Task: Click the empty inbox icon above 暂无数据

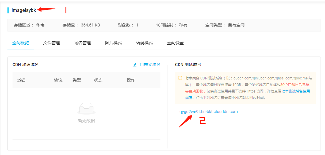Action: (x=86, y=108)
